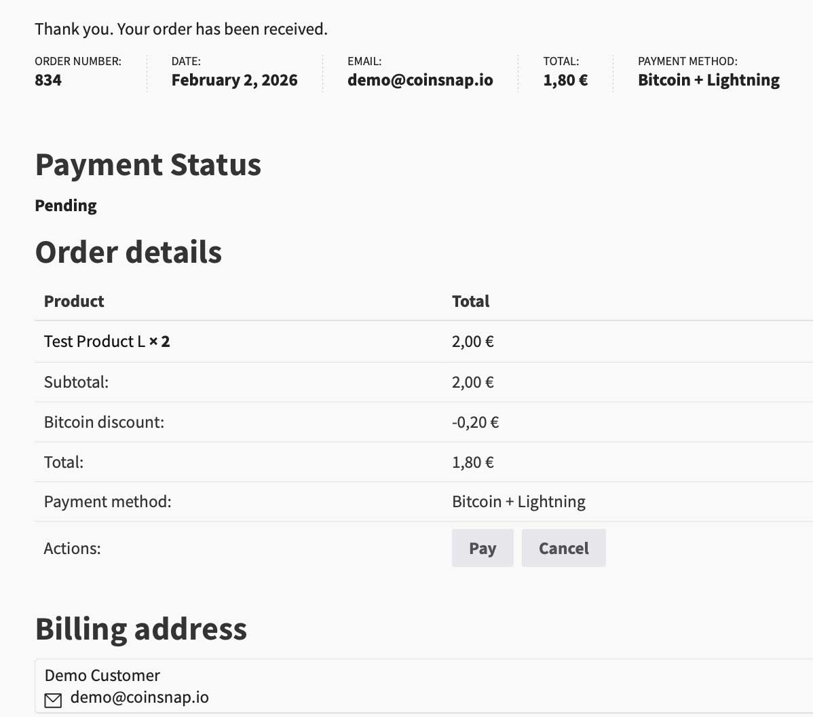Click the Order details heading
This screenshot has height=717, width=813.
coord(128,252)
